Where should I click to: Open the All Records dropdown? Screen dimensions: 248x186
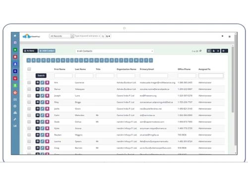(62, 36)
